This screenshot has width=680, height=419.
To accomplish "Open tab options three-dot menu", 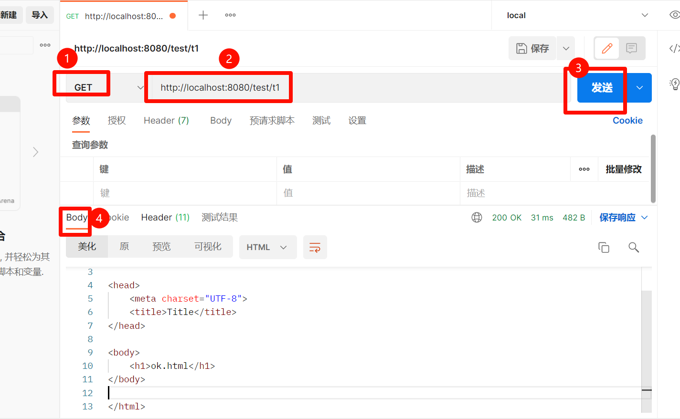I will pyautogui.click(x=230, y=15).
